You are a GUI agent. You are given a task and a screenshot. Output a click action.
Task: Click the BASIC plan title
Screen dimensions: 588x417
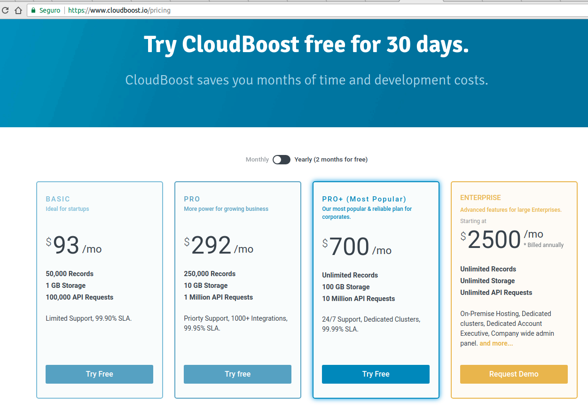pos(58,199)
